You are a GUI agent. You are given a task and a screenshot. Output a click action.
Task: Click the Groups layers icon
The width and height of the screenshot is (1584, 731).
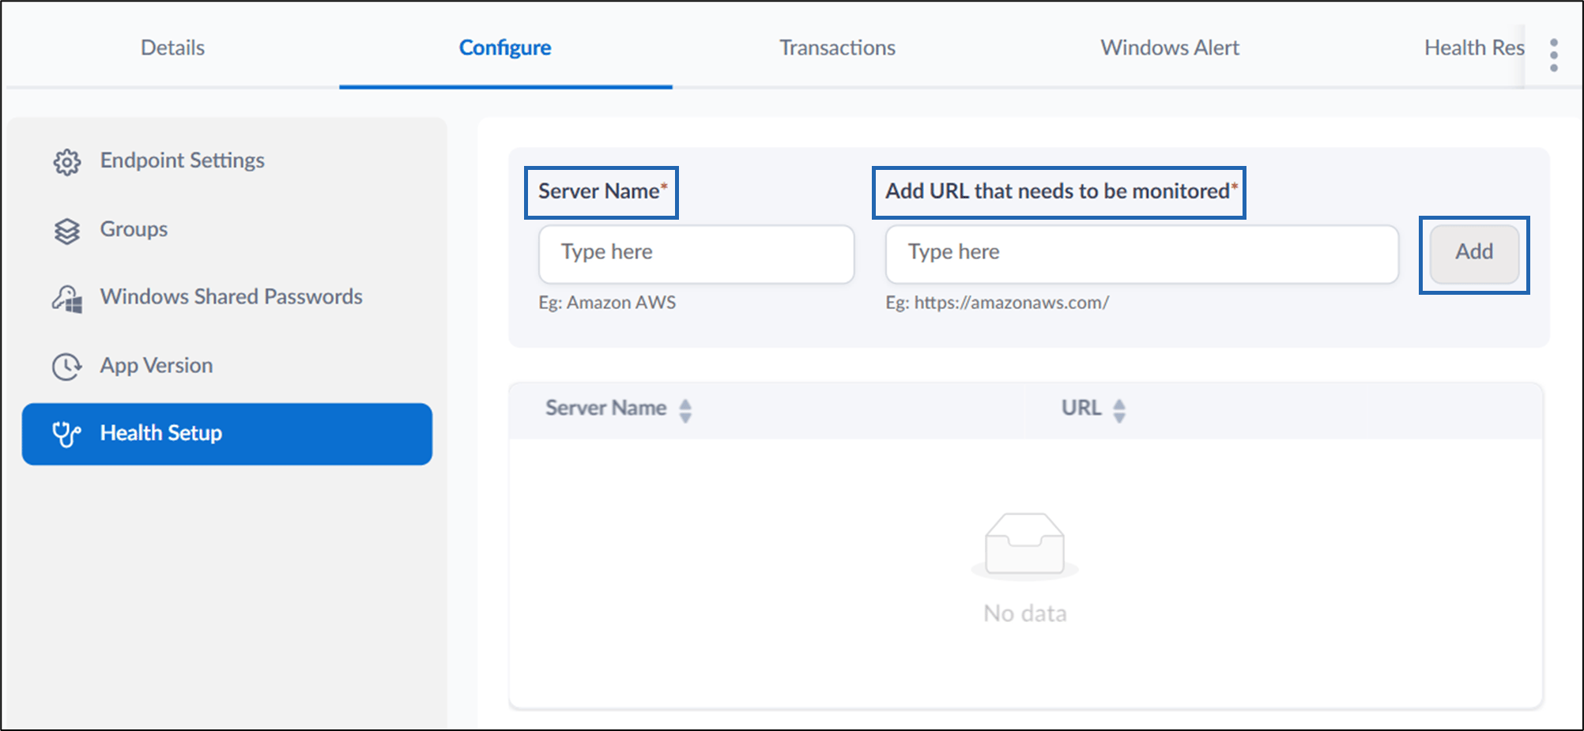click(67, 231)
